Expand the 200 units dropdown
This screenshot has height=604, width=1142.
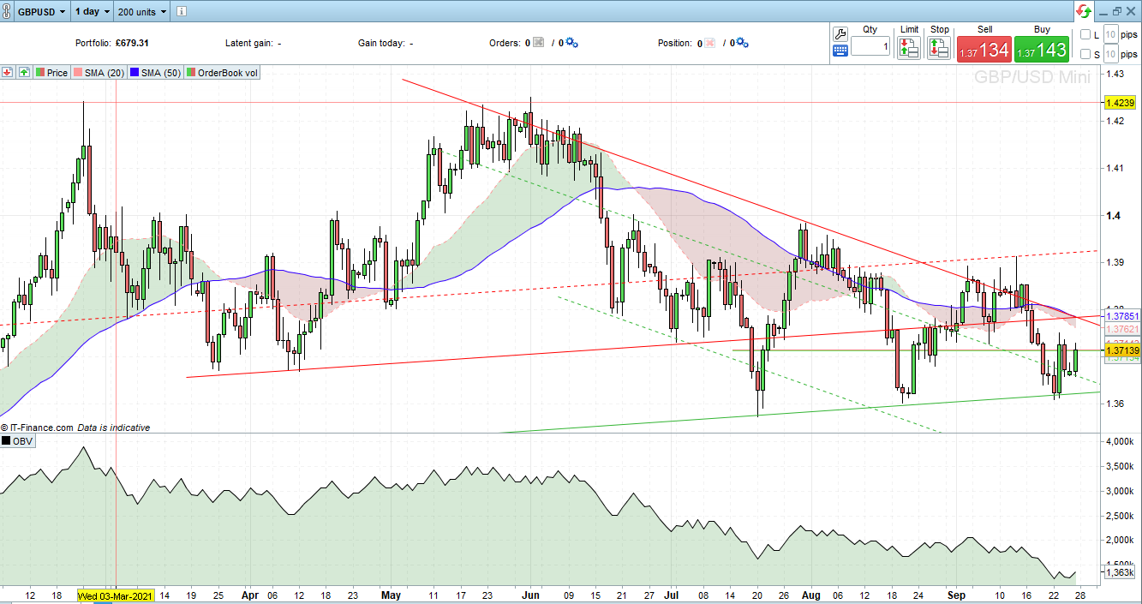143,12
